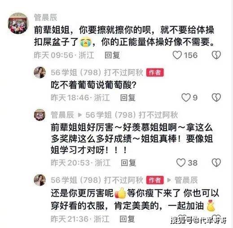The height and width of the screenshot is (228, 233).
Task: Like the top comment with 156 likes
Action: click(177, 55)
